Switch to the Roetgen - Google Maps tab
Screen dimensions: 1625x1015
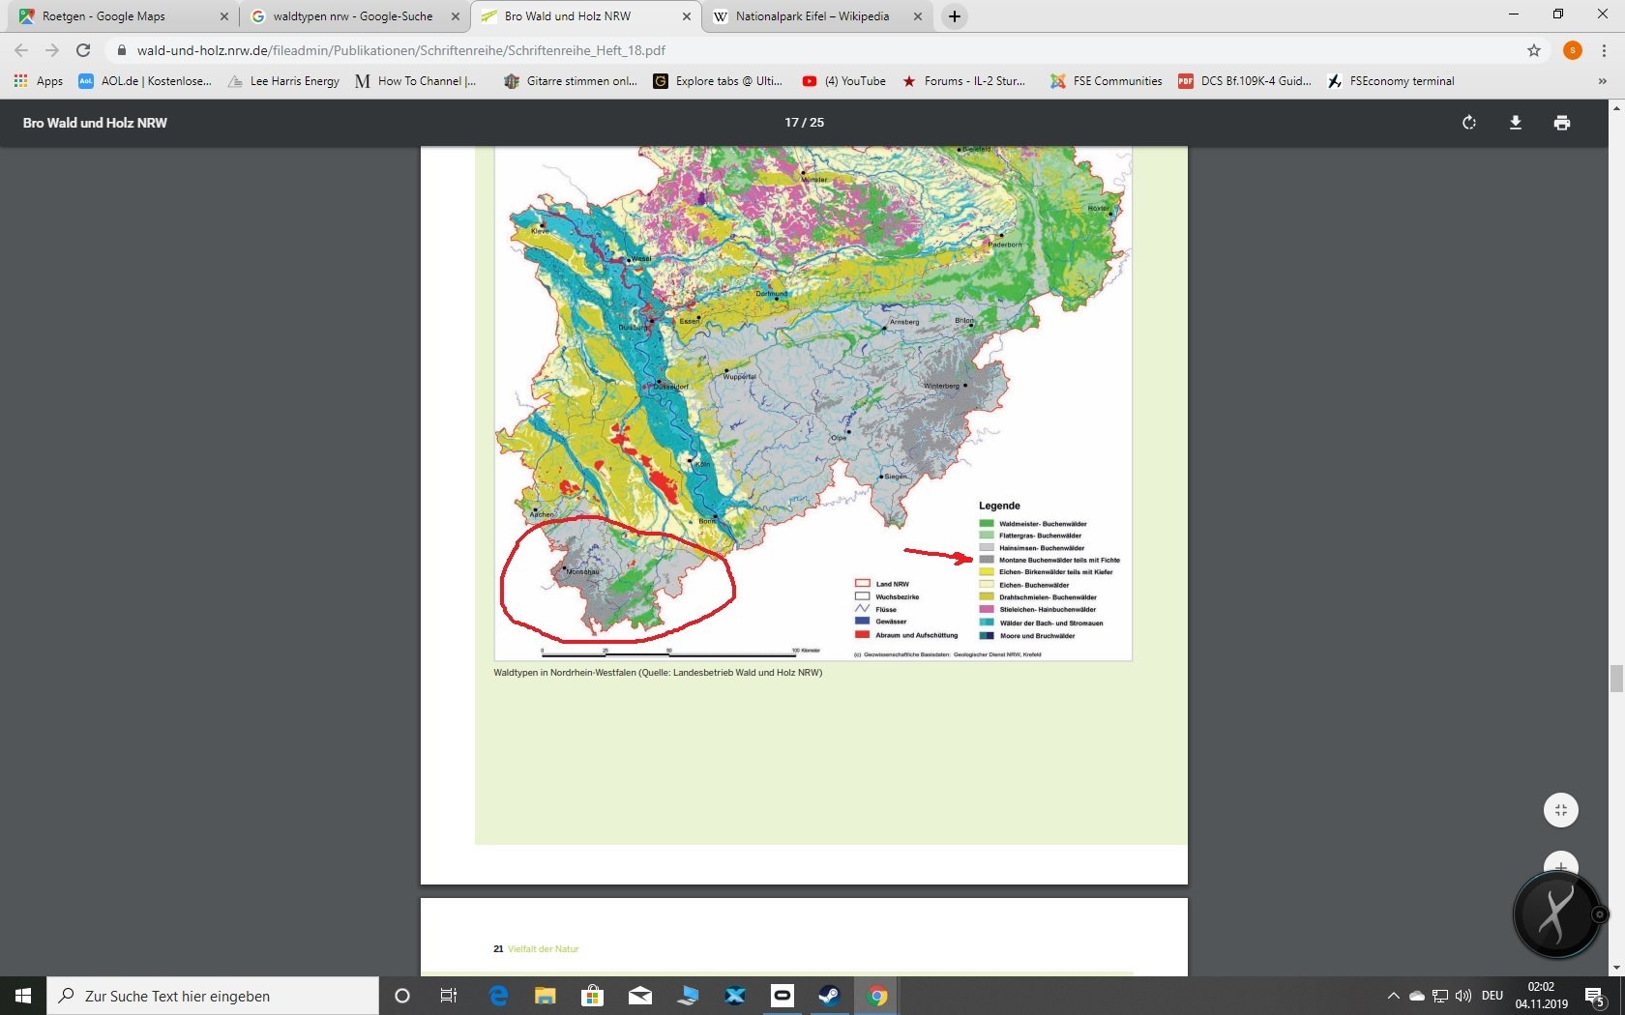[x=123, y=16]
